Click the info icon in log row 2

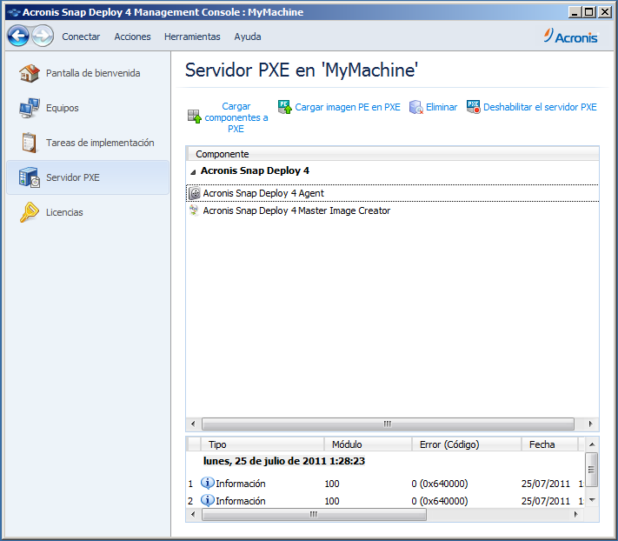208,500
